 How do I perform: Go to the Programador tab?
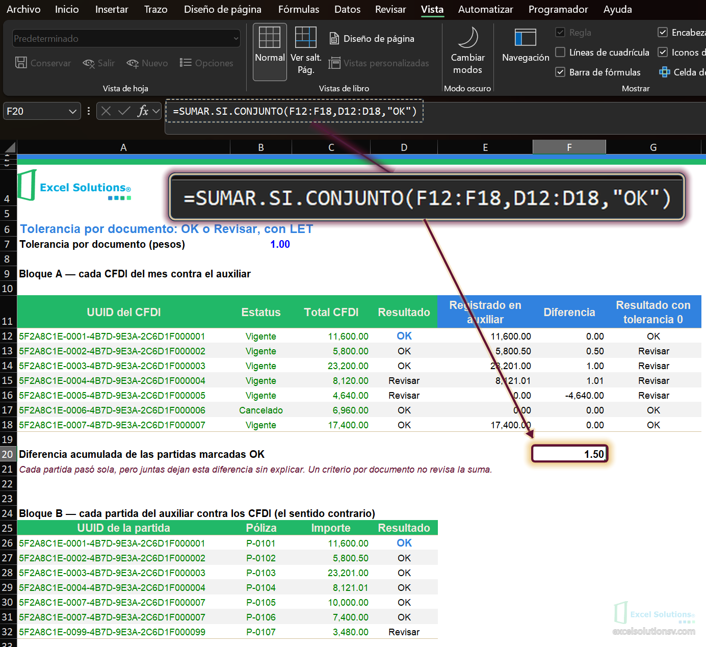pos(558,9)
